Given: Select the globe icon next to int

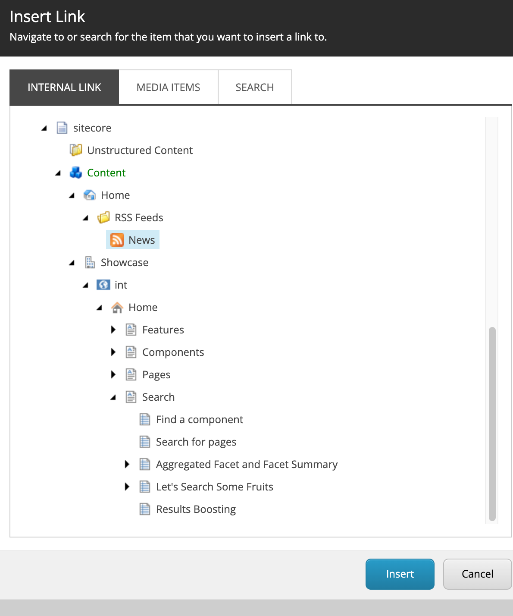Looking at the screenshot, I should [103, 285].
